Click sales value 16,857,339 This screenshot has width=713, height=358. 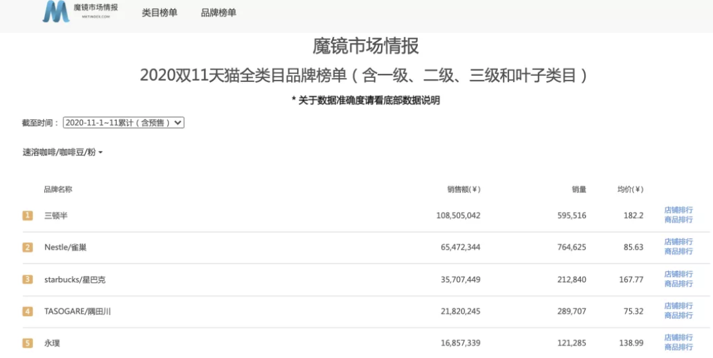[461, 343]
